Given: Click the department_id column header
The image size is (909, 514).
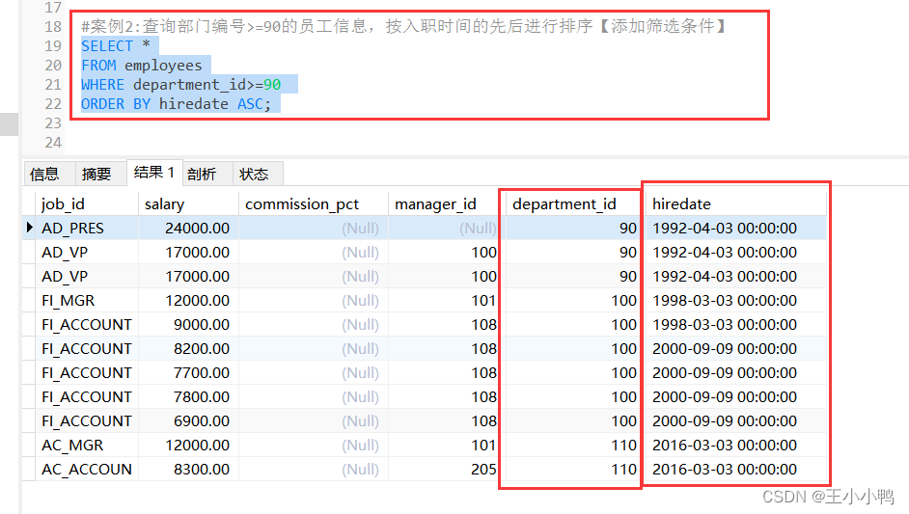Looking at the screenshot, I should 574,204.
